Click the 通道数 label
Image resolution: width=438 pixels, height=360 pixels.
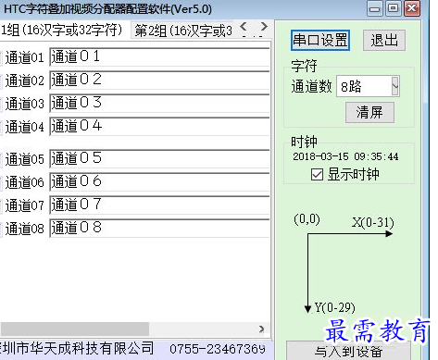[311, 86]
